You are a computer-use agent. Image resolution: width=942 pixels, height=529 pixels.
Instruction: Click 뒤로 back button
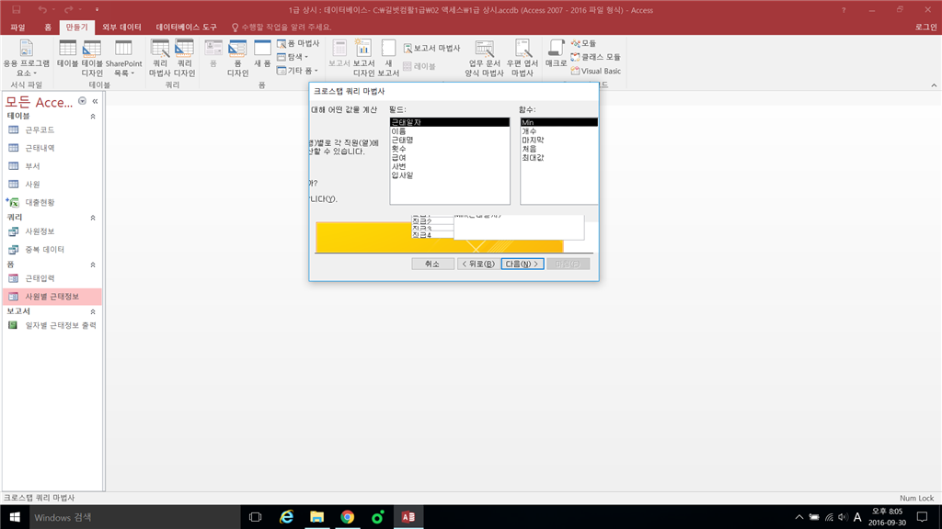[x=477, y=264]
